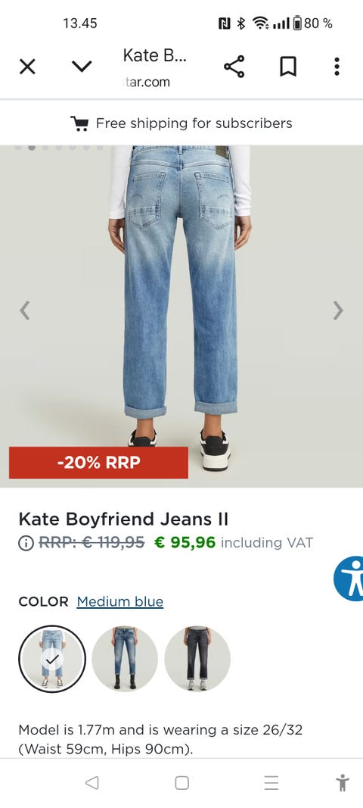Image resolution: width=363 pixels, height=808 pixels.
Task: Open the blue accessibility widget
Action: [349, 579]
